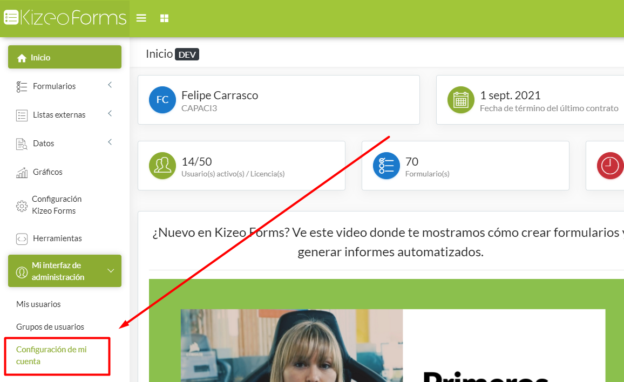Image resolution: width=624 pixels, height=382 pixels.
Task: Click the Herramientas code icon
Action: point(22,238)
